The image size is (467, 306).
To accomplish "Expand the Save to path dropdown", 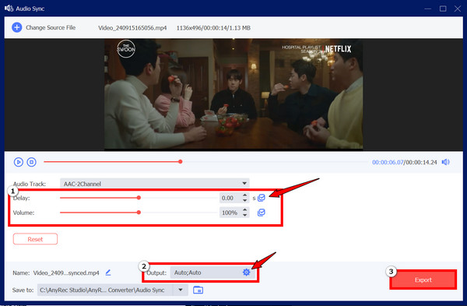I will 181,290.
